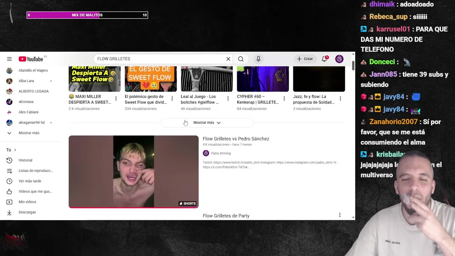
Task: Click the Ver más tarde clock icon
Action: point(9,181)
